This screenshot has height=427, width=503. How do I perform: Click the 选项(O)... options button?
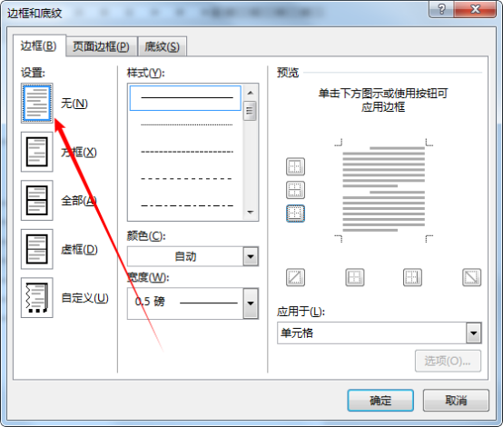448,362
